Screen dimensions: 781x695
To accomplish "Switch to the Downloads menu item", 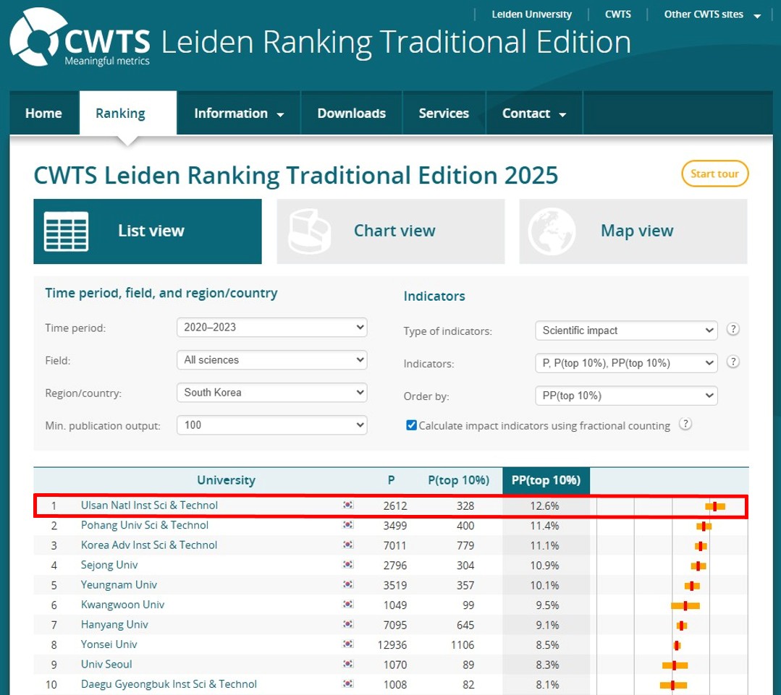I will pos(351,113).
